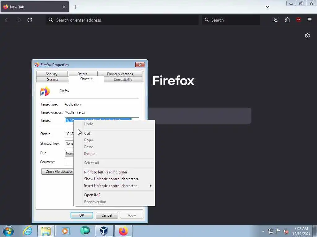Click the Target path field

pyautogui.click(x=102, y=120)
